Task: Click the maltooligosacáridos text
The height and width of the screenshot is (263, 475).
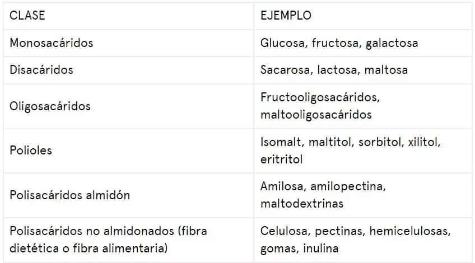Action: (316, 115)
